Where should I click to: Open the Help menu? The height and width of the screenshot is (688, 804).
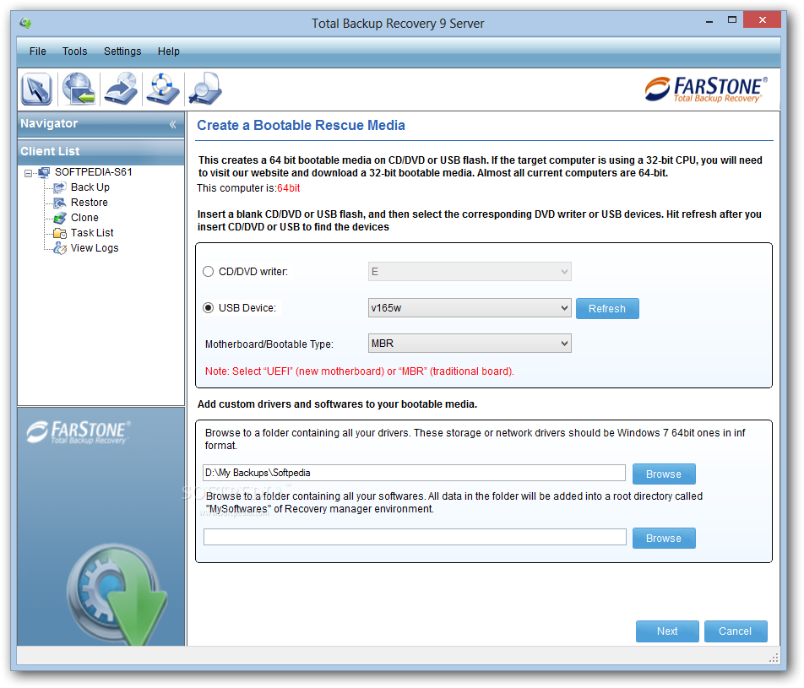[169, 51]
